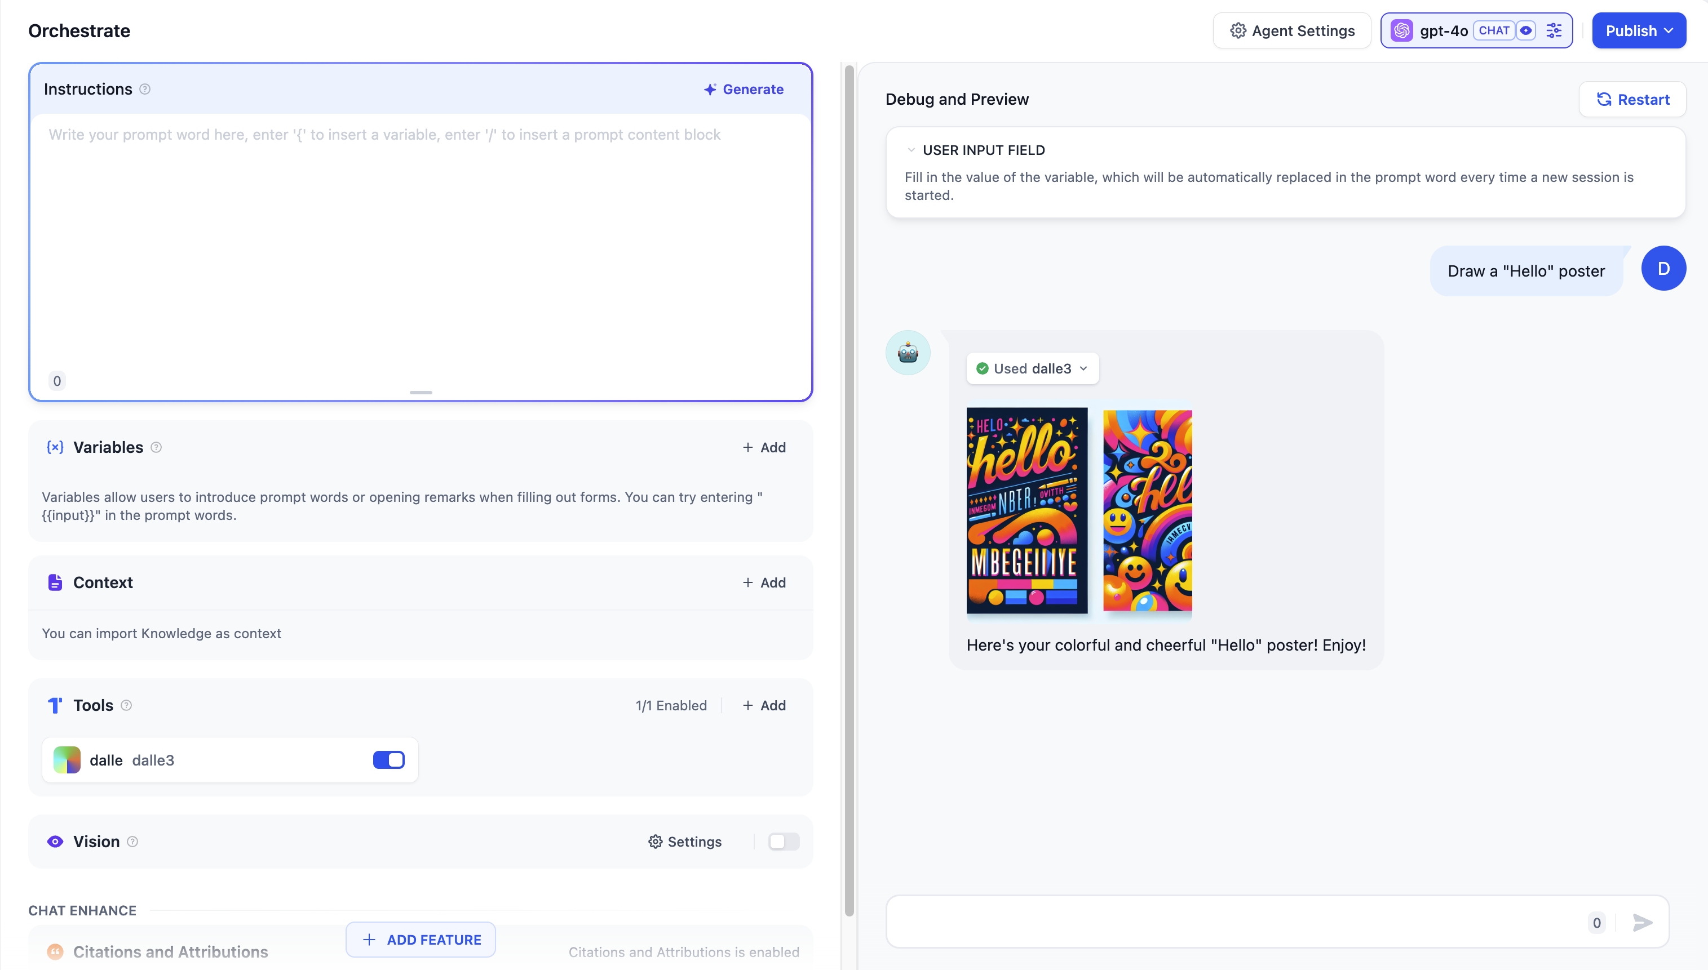Click the user avatar D circle
The width and height of the screenshot is (1708, 970).
coord(1663,269)
